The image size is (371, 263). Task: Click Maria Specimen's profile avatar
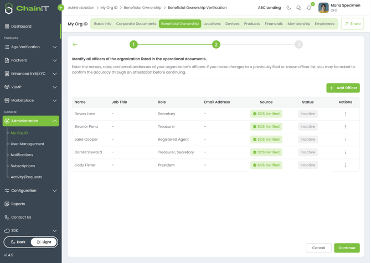[323, 8]
